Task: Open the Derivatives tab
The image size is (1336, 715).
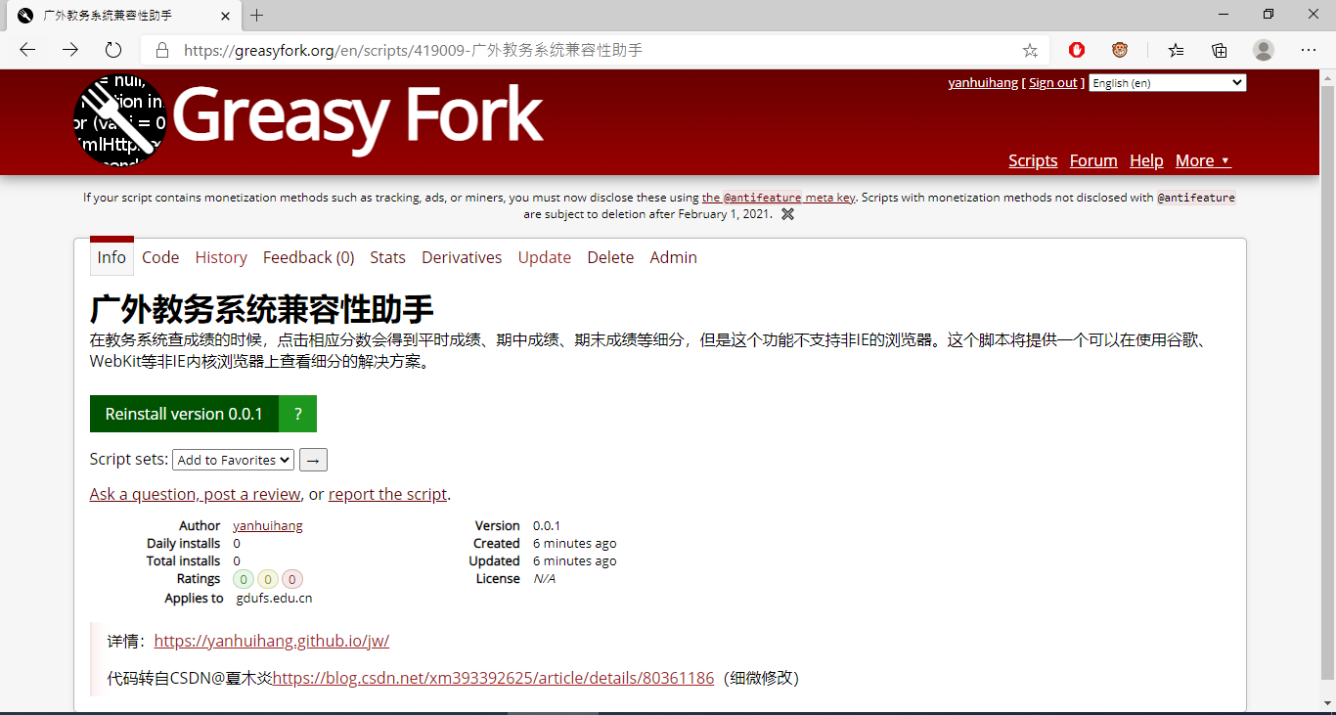Action: coord(462,257)
